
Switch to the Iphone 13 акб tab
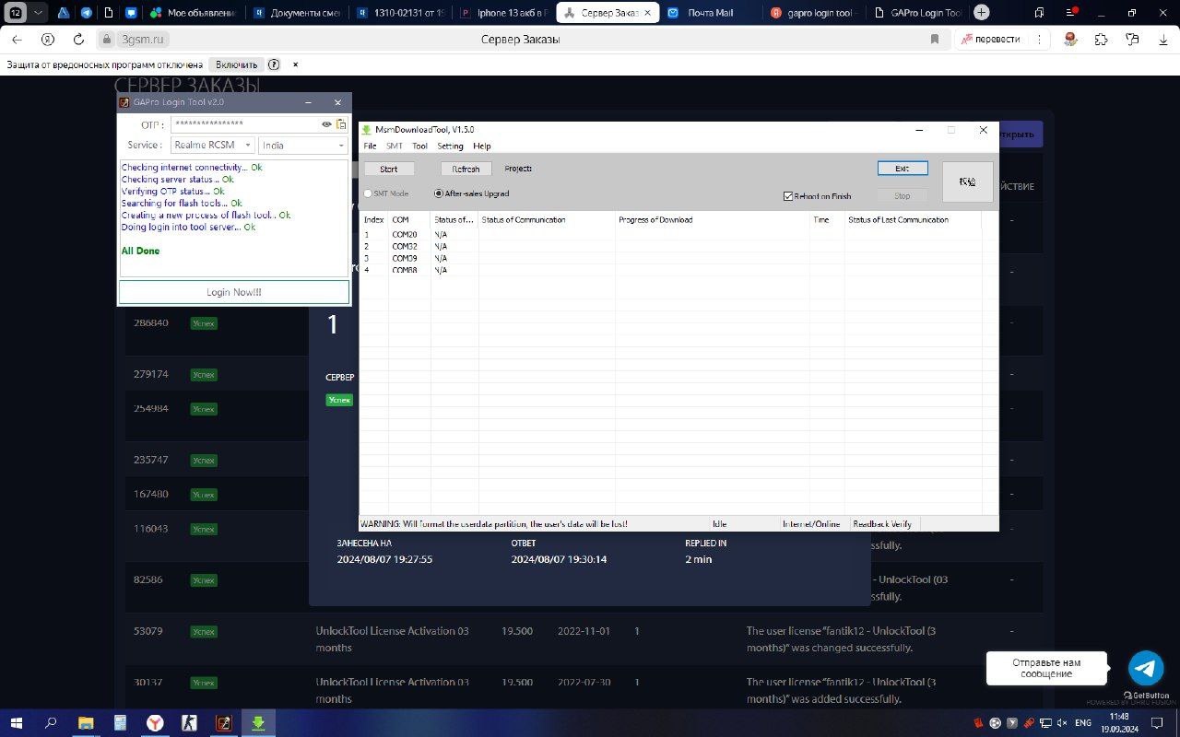tap(503, 13)
